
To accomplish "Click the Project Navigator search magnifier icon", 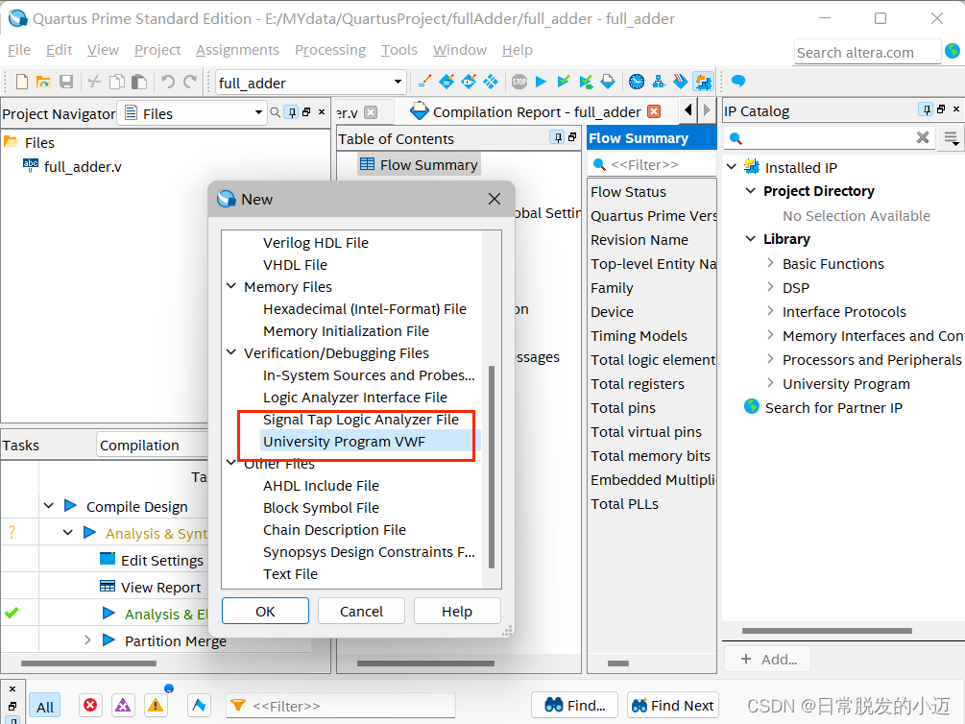I will (276, 112).
